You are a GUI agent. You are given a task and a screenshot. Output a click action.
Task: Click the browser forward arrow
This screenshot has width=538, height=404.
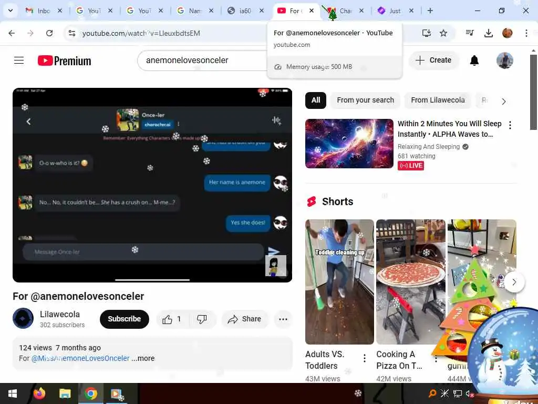point(30,33)
